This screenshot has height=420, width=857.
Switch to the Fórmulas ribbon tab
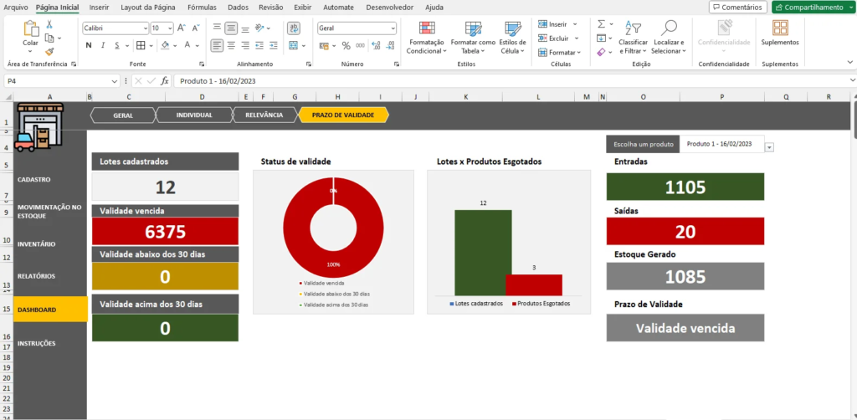coord(202,7)
